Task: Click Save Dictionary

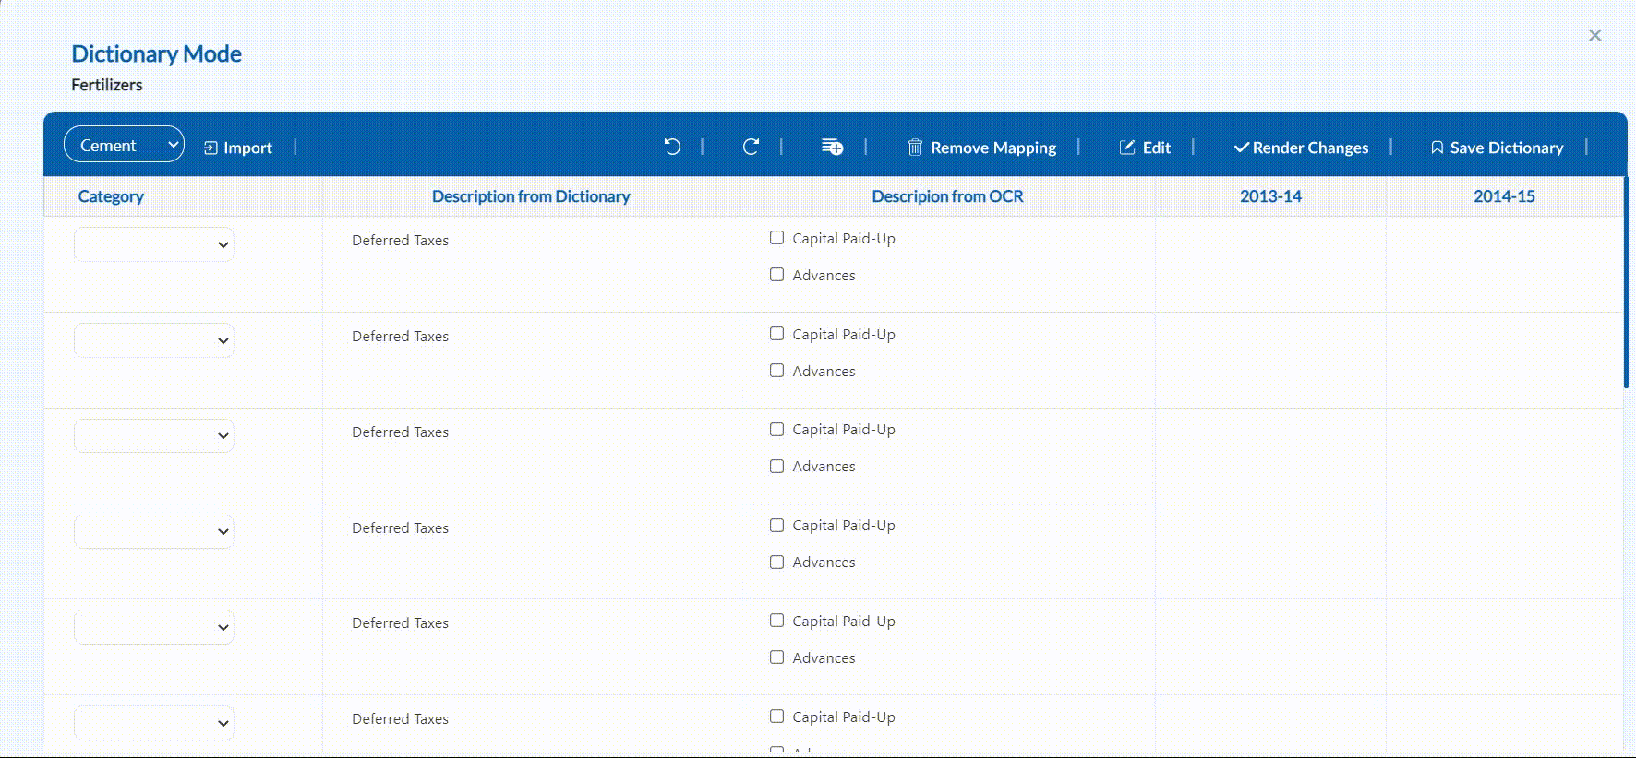Action: pos(1497,148)
